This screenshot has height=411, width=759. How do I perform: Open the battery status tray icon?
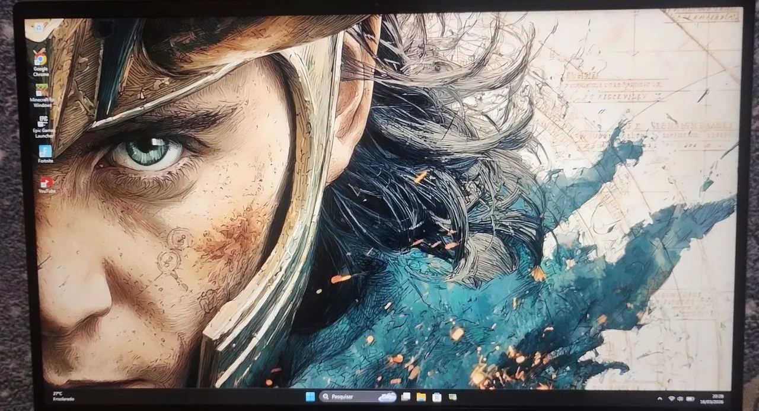[x=689, y=398]
